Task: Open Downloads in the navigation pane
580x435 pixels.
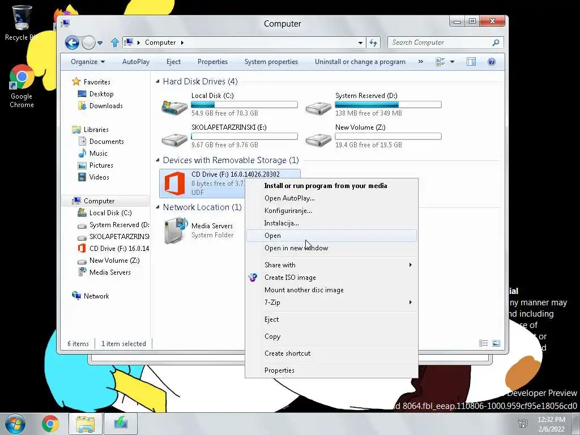Action: (x=106, y=106)
